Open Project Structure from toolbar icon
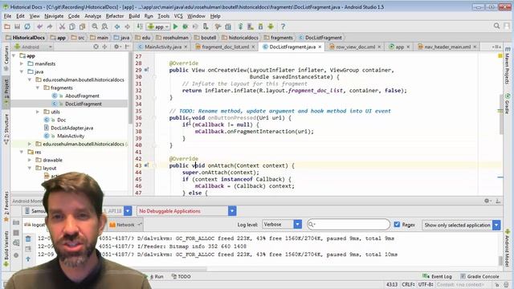The width and height of the screenshot is (514, 289). pos(228,26)
